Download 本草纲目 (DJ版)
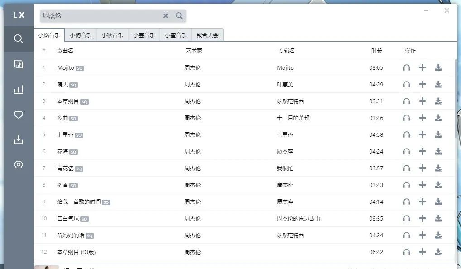Image resolution: width=461 pixels, height=269 pixels. coord(438,252)
